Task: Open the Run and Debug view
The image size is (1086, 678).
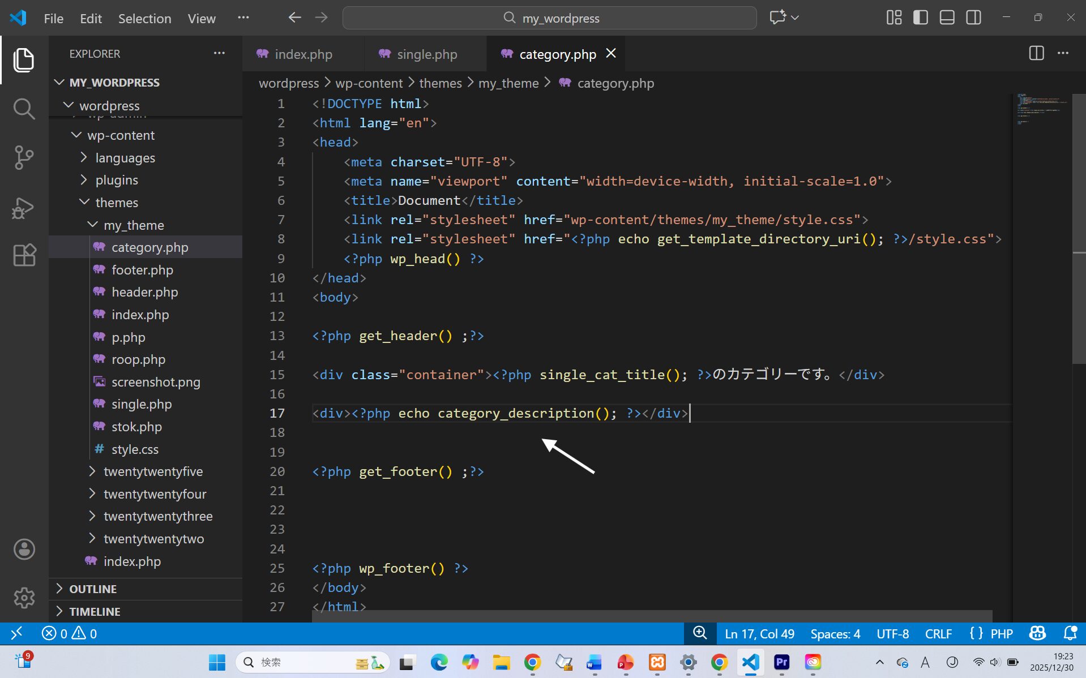Action: pos(24,208)
